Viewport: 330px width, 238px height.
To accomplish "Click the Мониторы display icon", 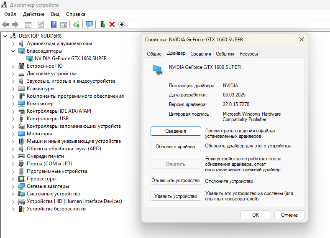I will click(x=21, y=134).
